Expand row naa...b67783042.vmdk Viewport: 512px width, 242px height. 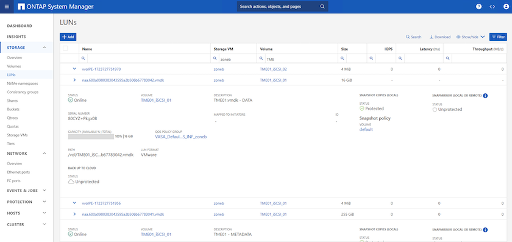click(x=74, y=80)
